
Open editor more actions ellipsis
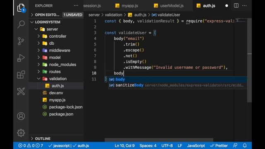point(244,5)
